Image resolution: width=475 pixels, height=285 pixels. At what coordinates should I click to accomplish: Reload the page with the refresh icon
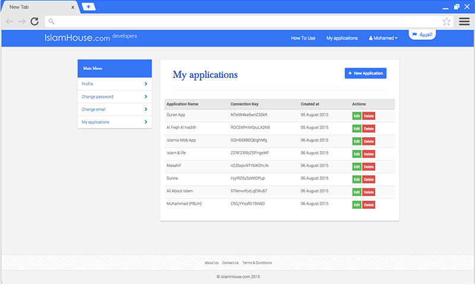pos(34,21)
